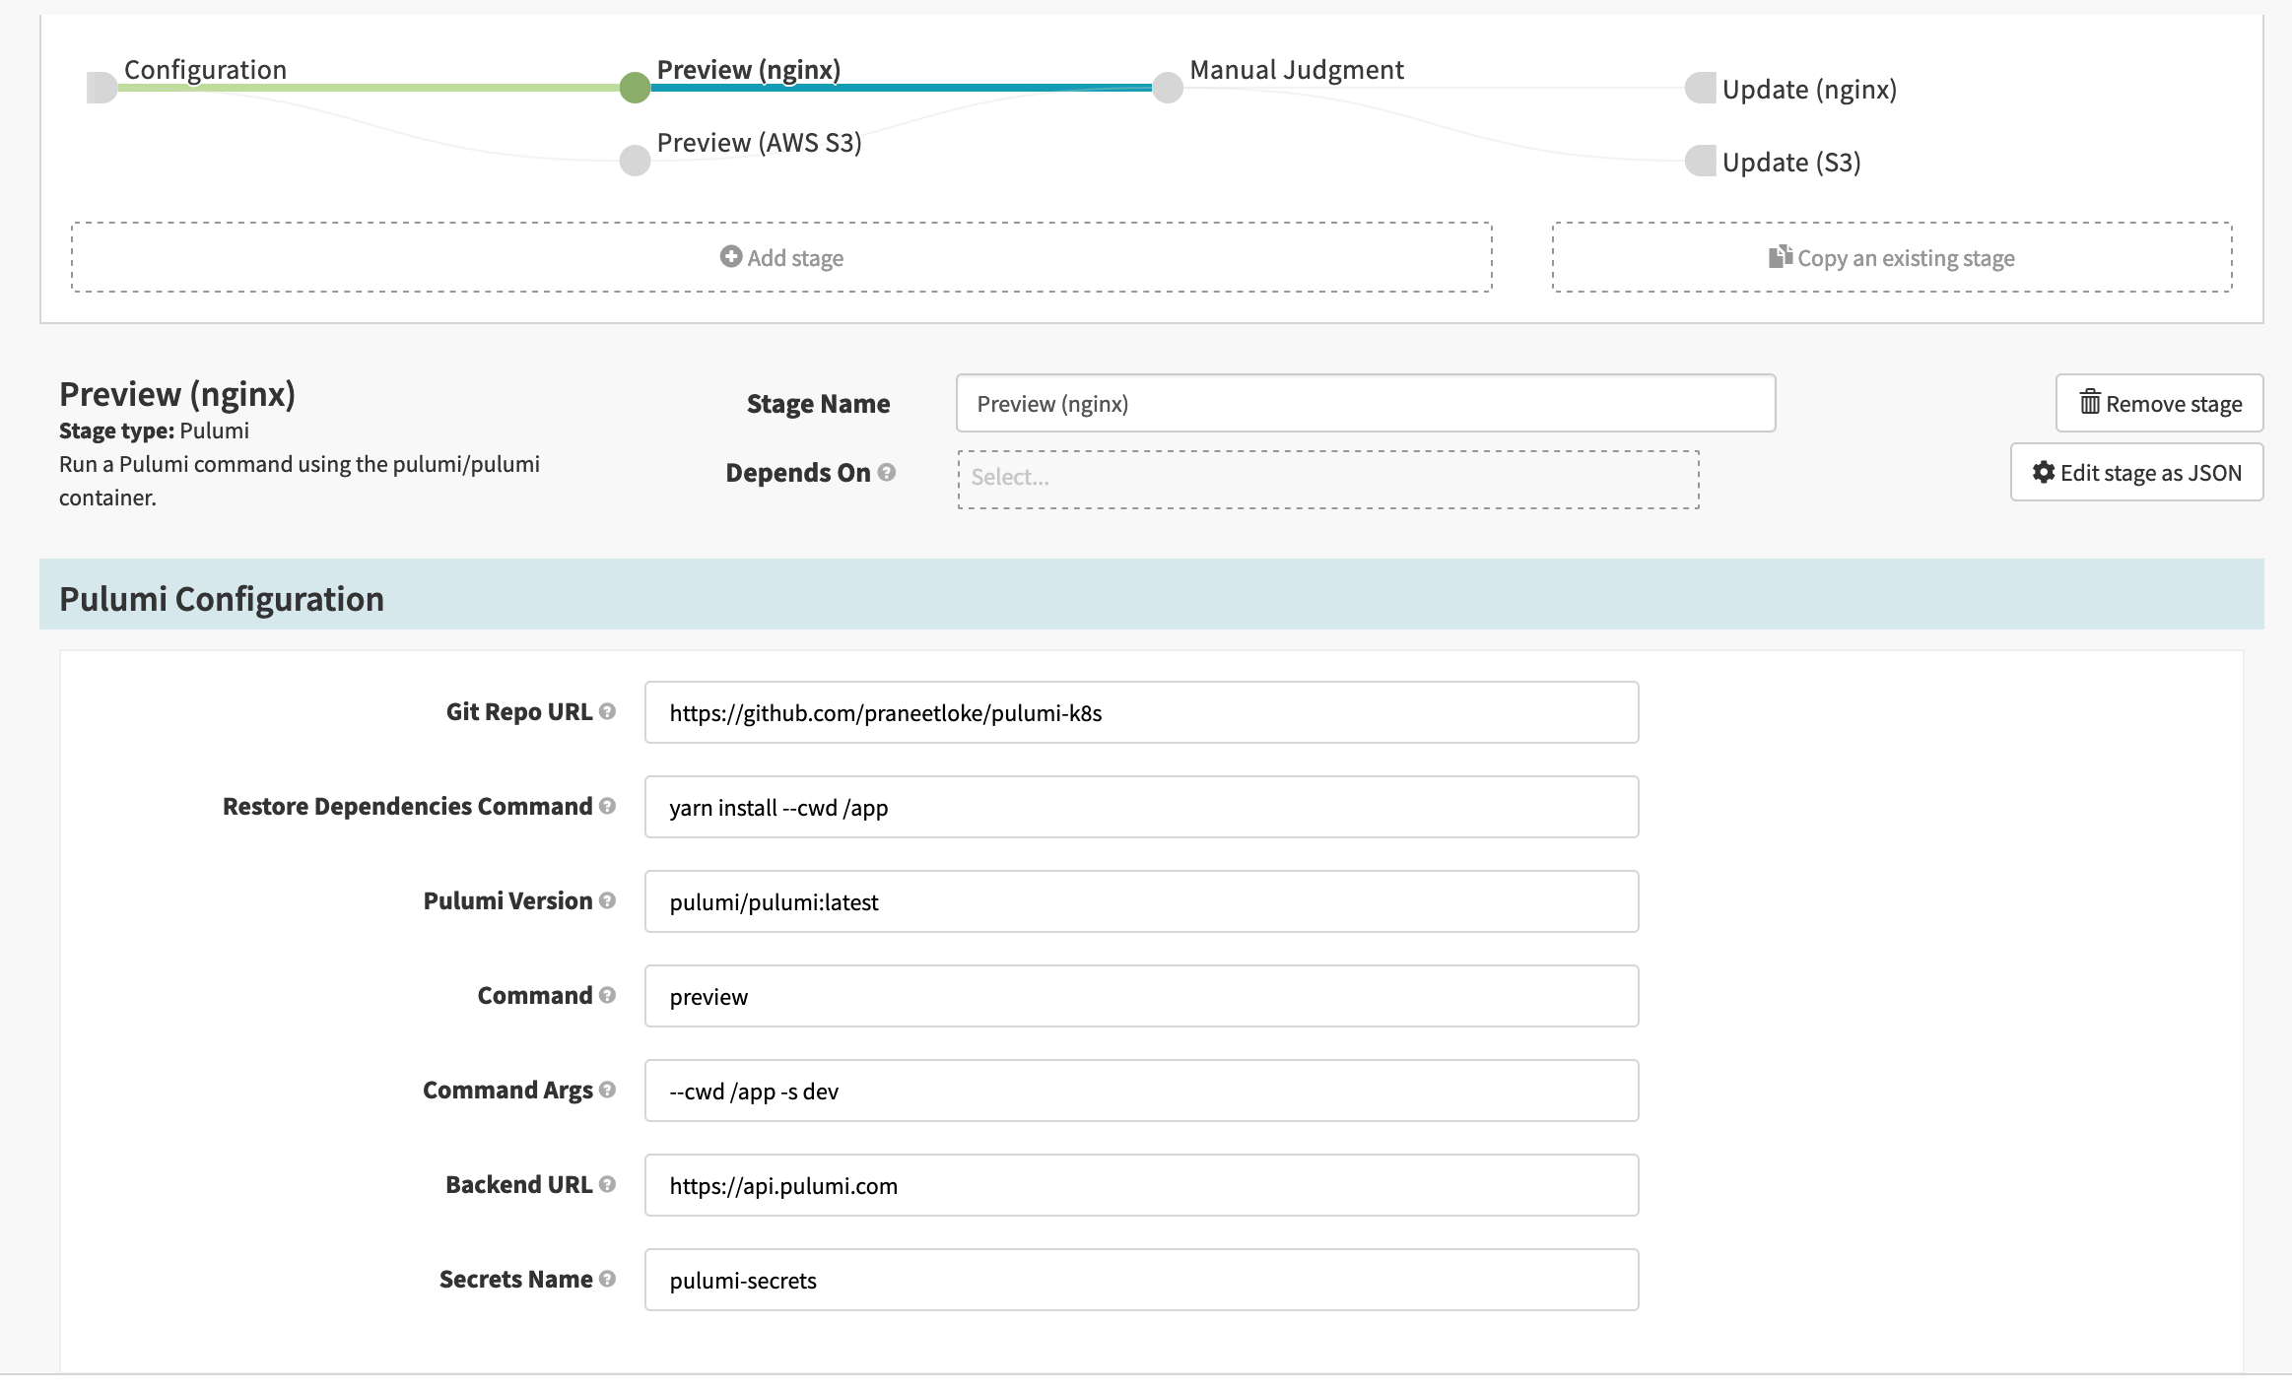2292x1391 pixels.
Task: Switch to the Preview (nginx) stage
Action: point(635,88)
